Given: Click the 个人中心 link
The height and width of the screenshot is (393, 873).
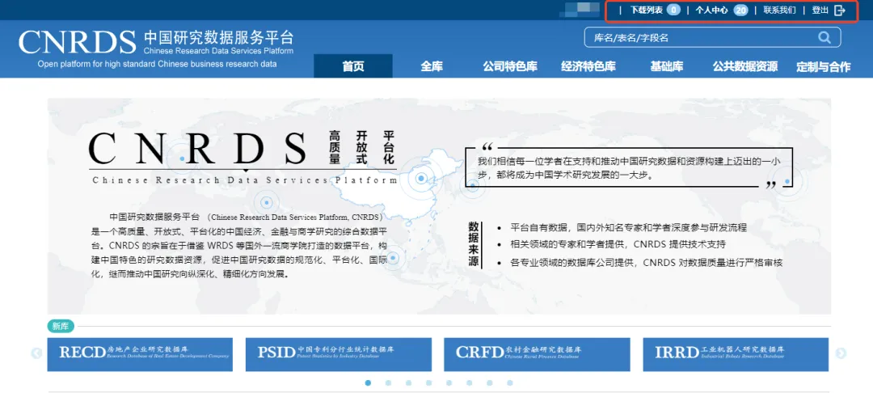Looking at the screenshot, I should [x=711, y=10].
